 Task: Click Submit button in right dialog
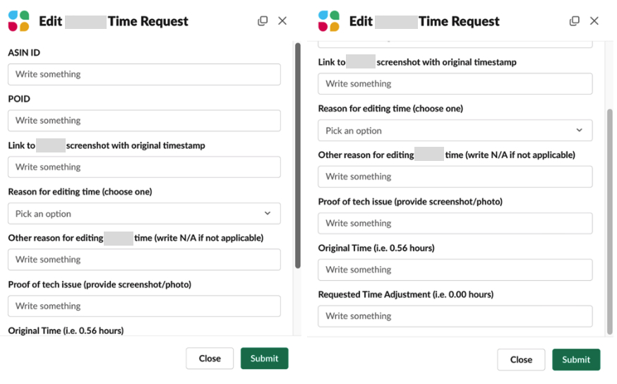[576, 359]
